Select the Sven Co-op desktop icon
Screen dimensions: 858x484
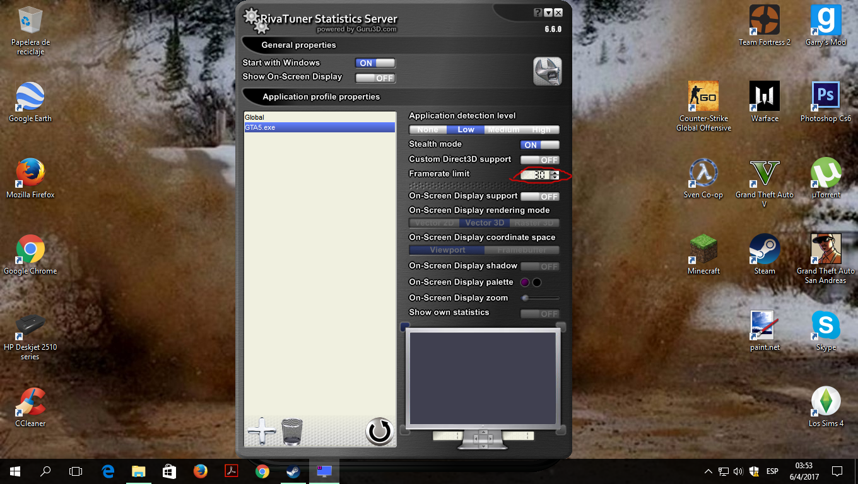(x=703, y=178)
